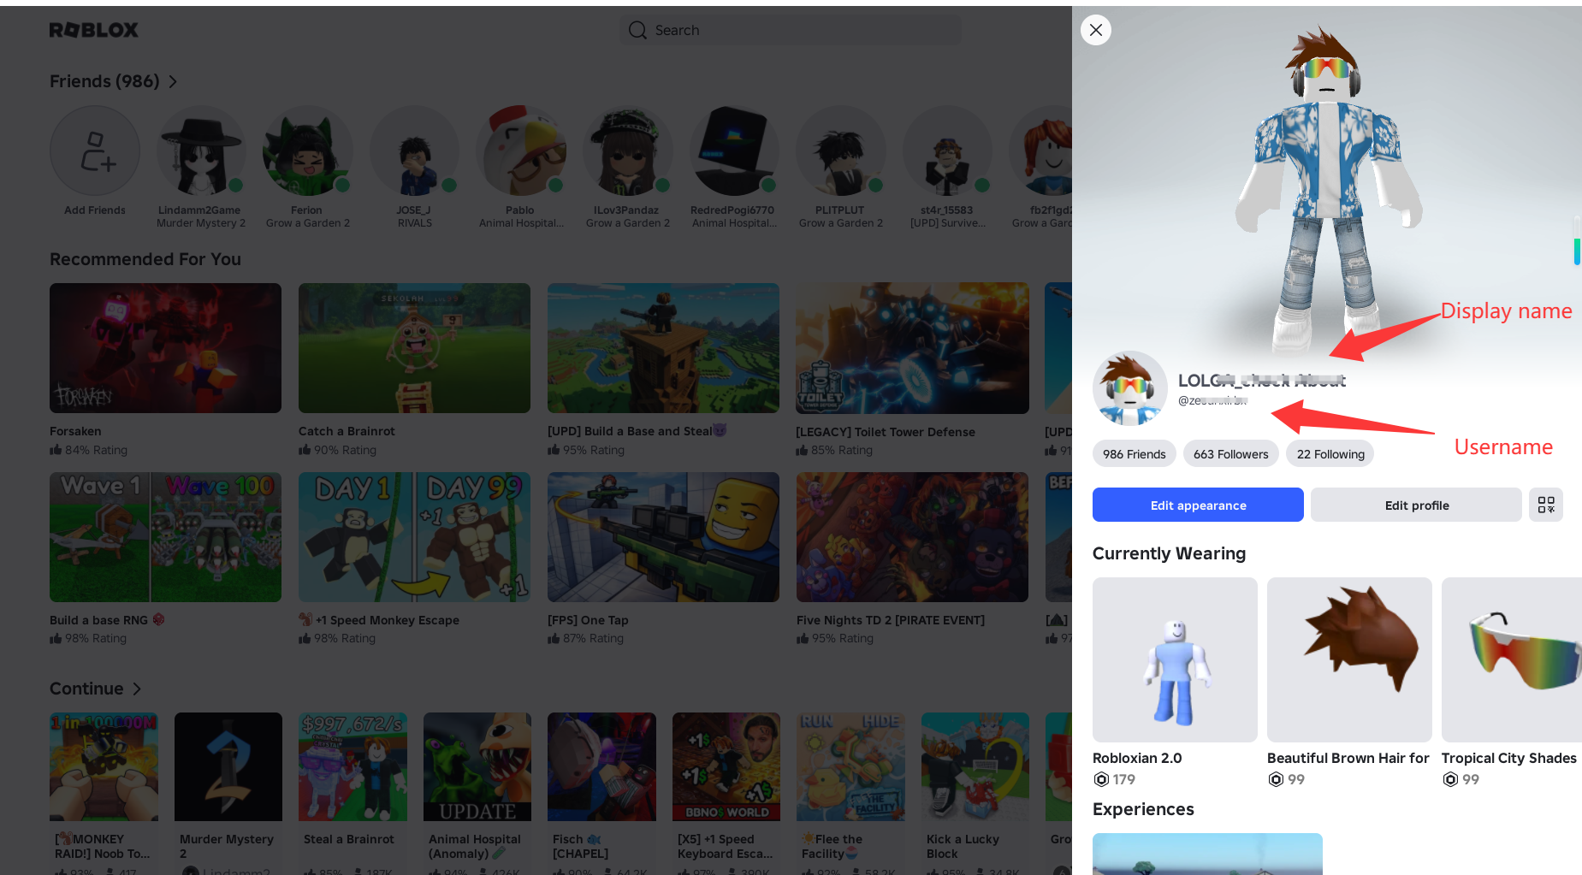Image resolution: width=1582 pixels, height=875 pixels.
Task: Click the 'Forsaken' game title
Action: (75, 431)
